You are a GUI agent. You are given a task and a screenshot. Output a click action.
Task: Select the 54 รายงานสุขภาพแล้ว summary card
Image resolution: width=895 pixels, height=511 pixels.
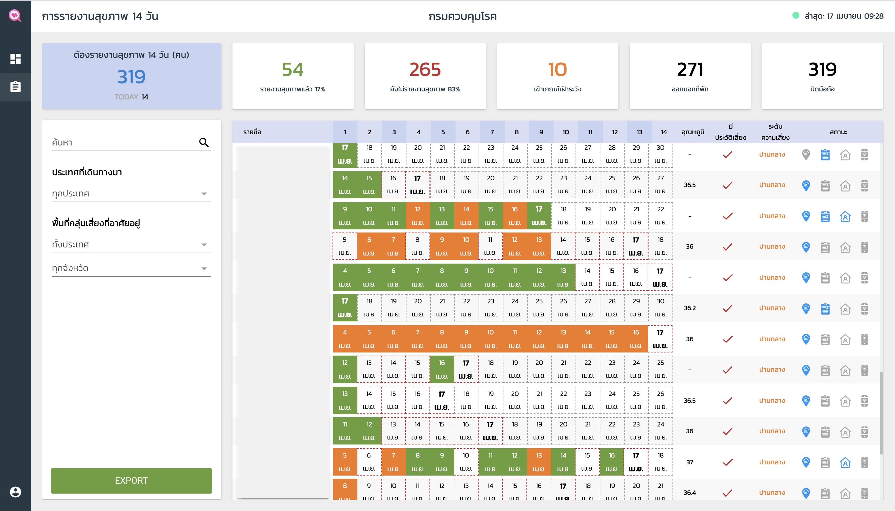293,76
